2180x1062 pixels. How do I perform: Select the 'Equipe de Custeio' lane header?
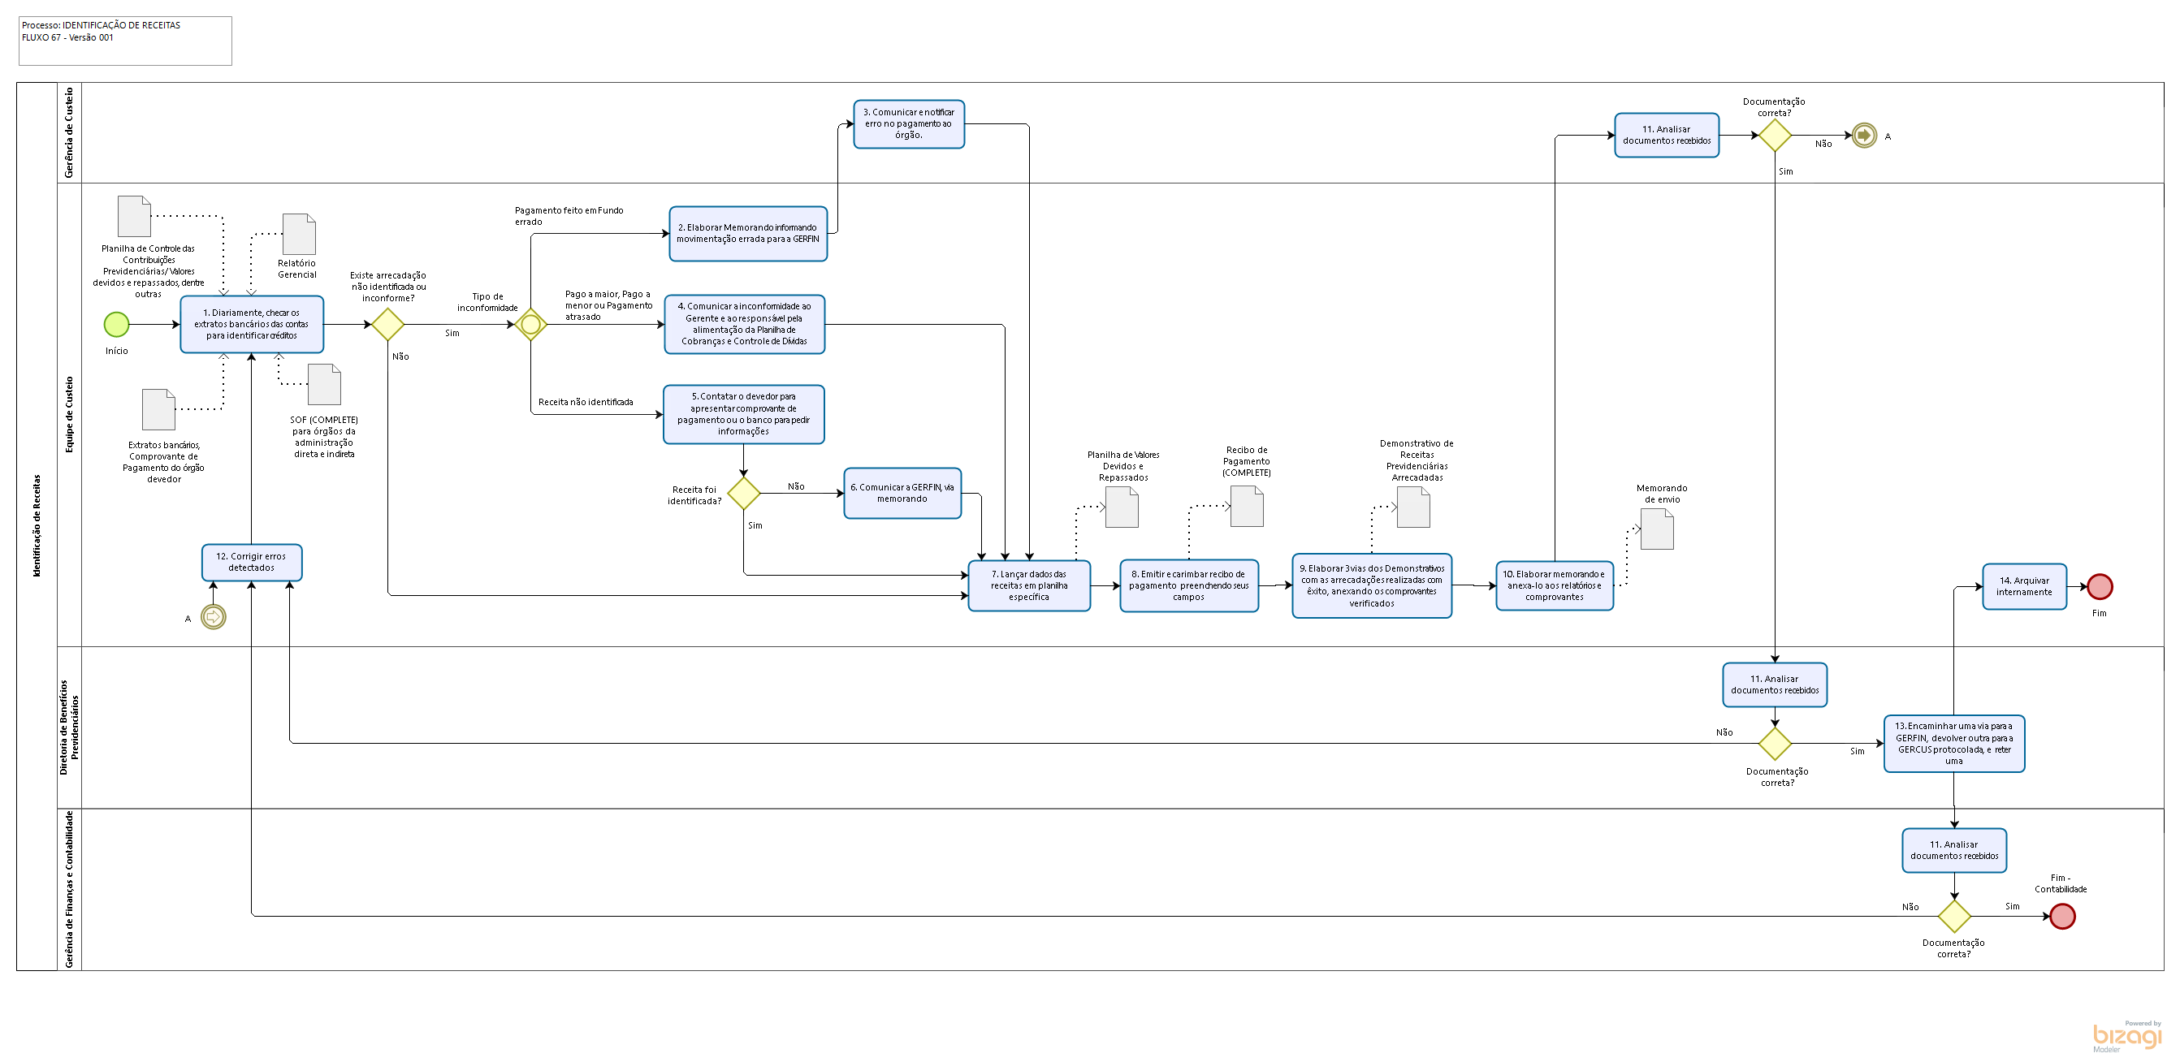[x=69, y=415]
